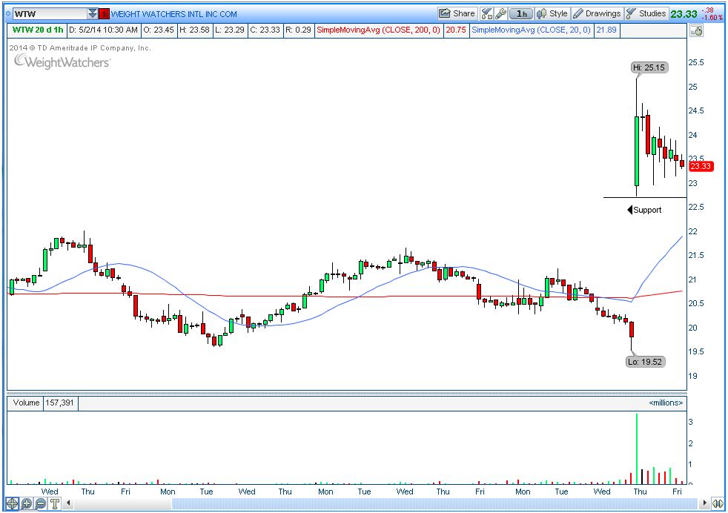Open the Studies menu
This screenshot has height=513, width=728.
pos(646,13)
